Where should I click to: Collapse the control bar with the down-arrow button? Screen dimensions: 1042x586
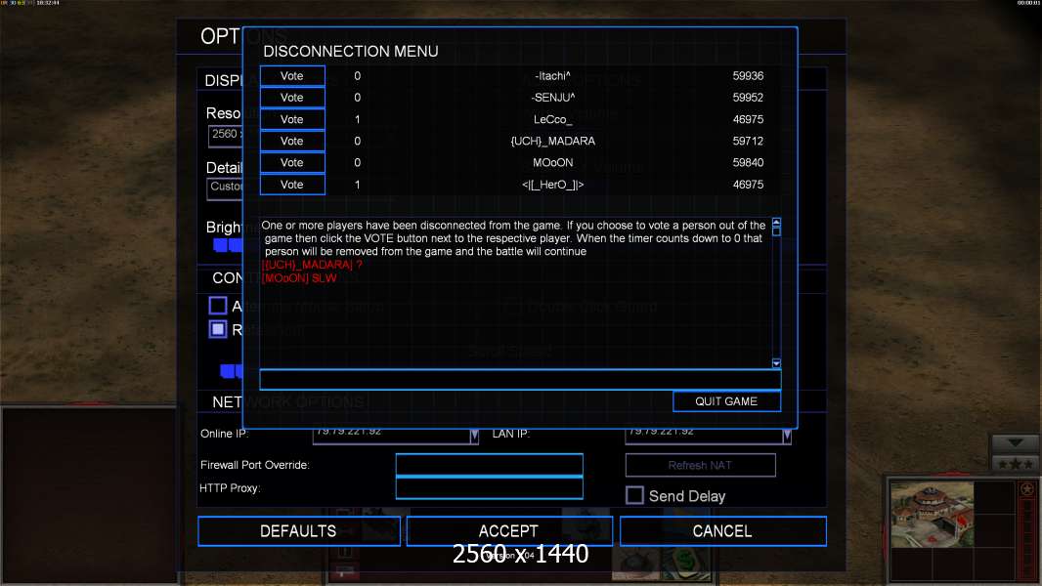1016,443
